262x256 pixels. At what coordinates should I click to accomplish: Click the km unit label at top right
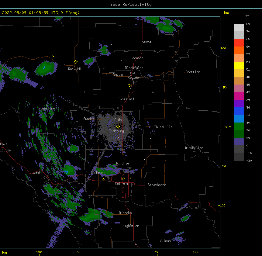coord(226,13)
